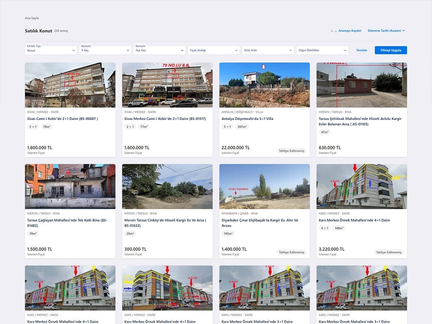Click title Antalya Döşemealtı'da 5+1 Villa
Screen dimensions: 432x324
[x=247, y=119]
